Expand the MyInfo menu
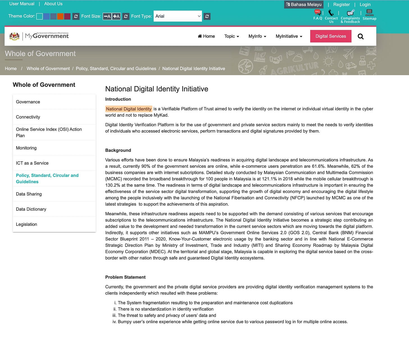The width and height of the screenshot is (409, 338). [257, 36]
